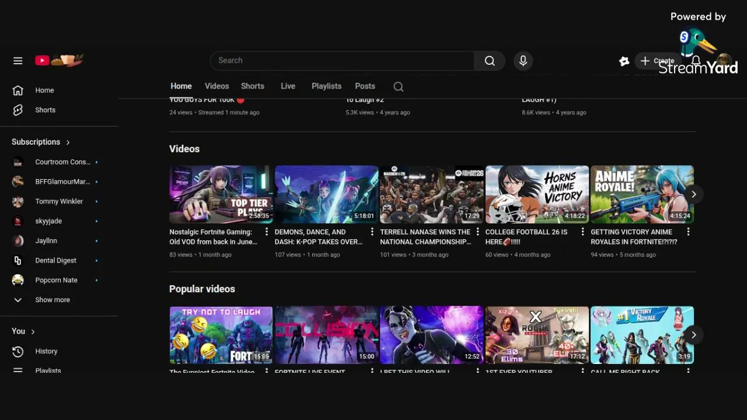
Task: Play the Anime Royale thumbnail
Action: 642,194
